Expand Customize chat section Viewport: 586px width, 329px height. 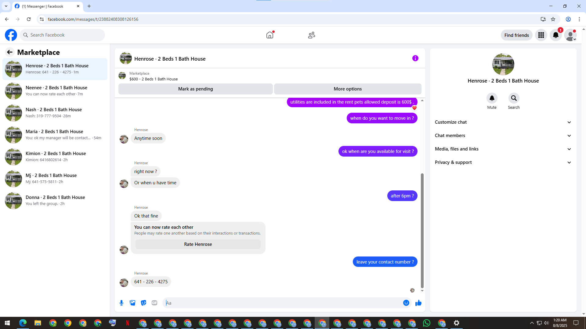[x=503, y=122]
